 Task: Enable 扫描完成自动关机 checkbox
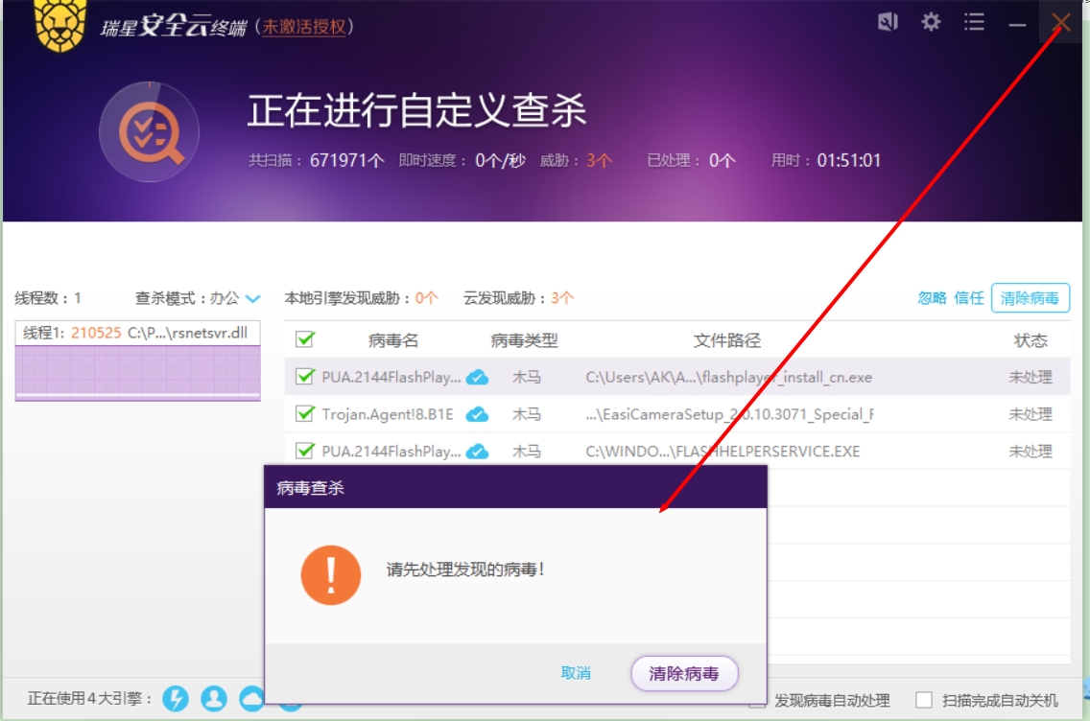[924, 700]
